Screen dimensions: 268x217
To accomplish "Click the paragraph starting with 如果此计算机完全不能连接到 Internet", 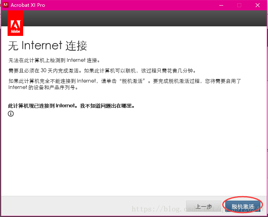I will point(125,84).
